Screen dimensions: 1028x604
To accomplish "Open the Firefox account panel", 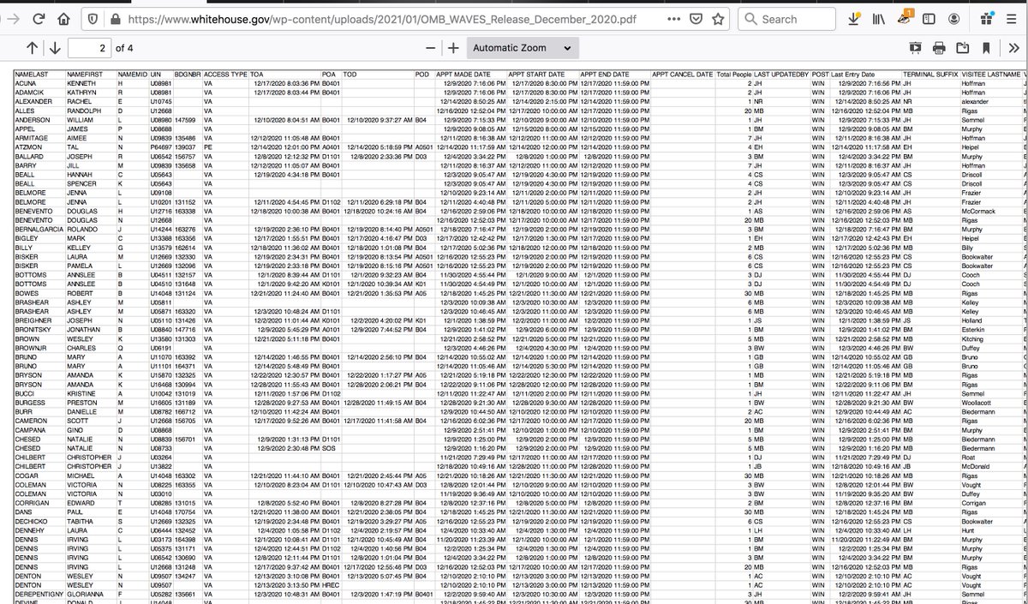I will pyautogui.click(x=954, y=19).
